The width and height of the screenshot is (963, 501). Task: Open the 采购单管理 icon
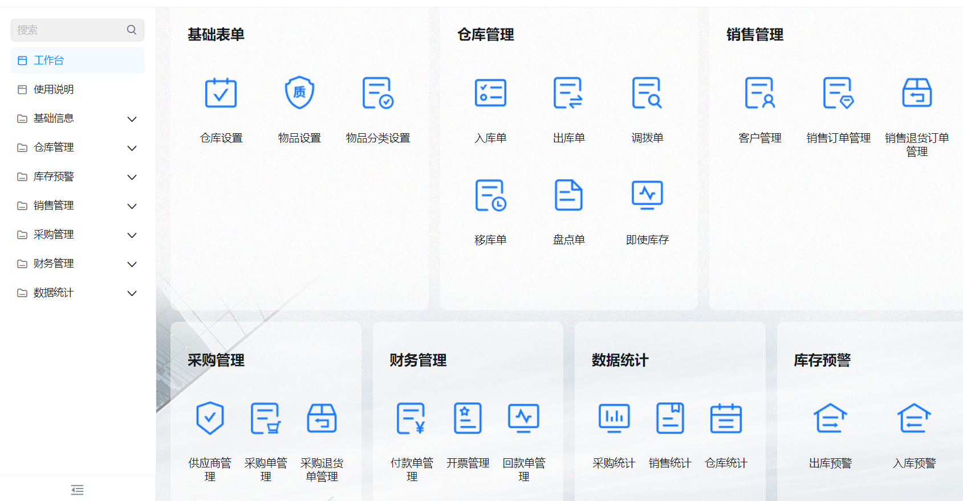point(266,418)
